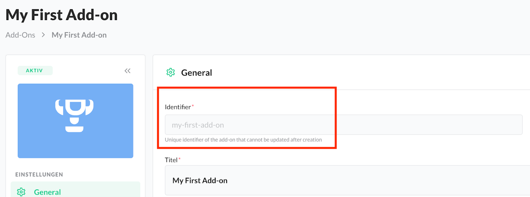Viewport: 530px width, 197px height.
Task: Click the Titel field label
Action: pyautogui.click(x=171, y=160)
